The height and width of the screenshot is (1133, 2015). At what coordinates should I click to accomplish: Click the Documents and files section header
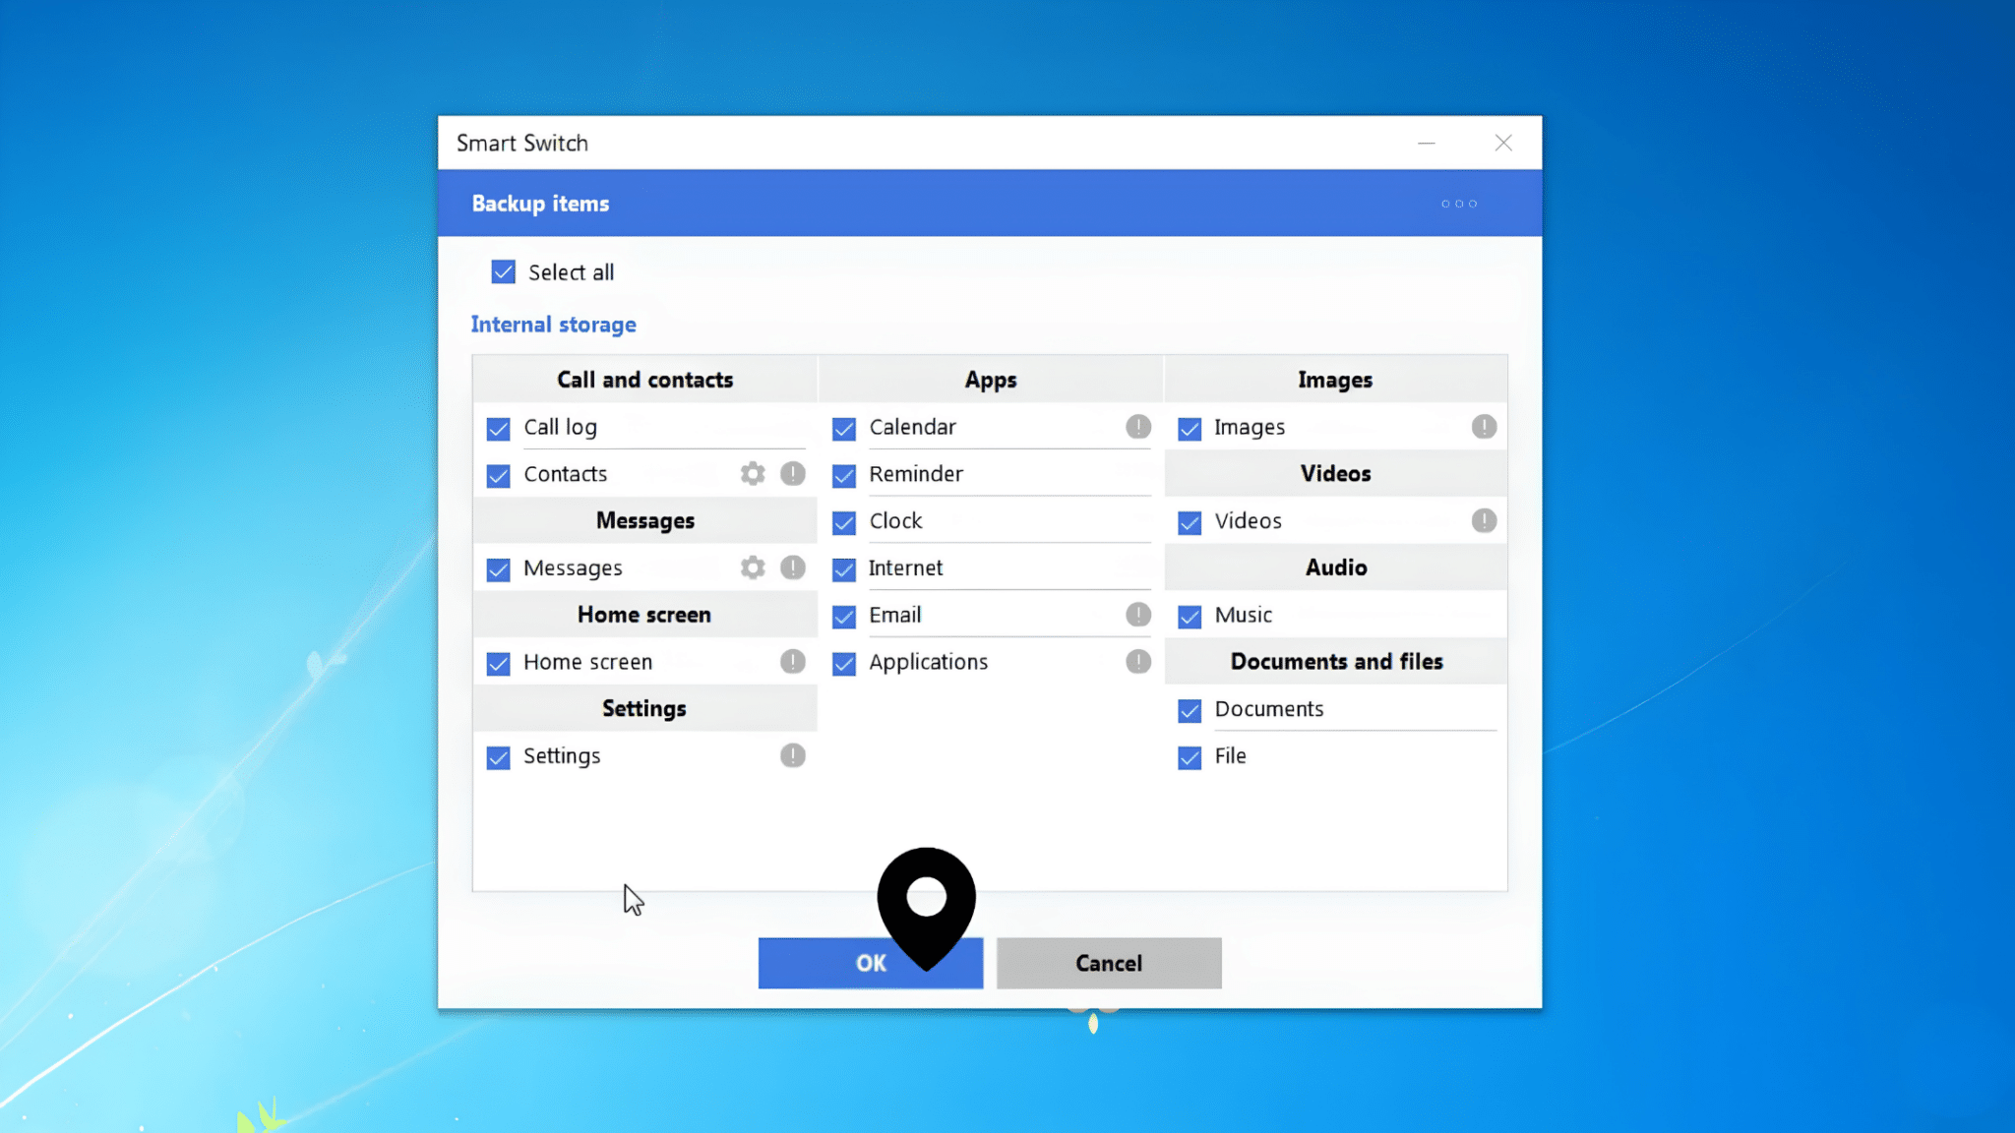point(1336,662)
